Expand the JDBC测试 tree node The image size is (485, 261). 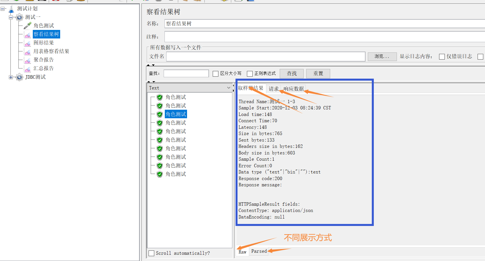click(11, 77)
